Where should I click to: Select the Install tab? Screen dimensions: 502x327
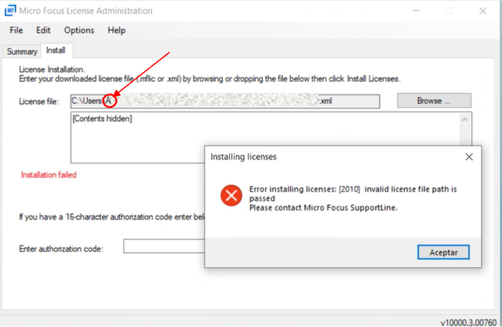coord(56,51)
